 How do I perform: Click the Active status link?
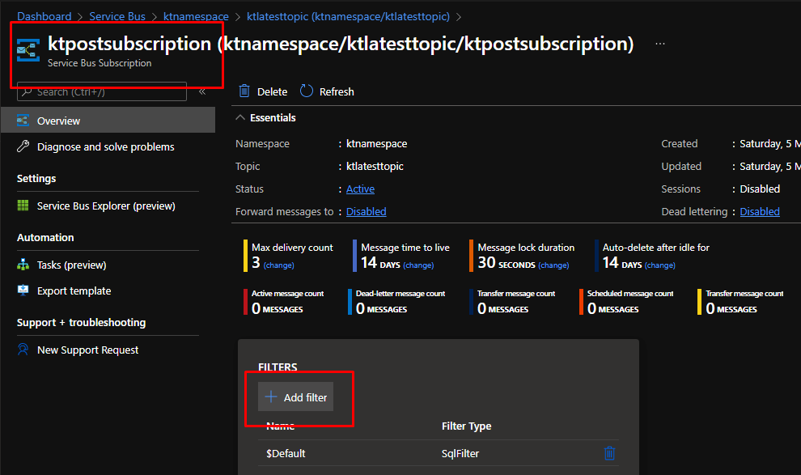[x=360, y=189]
